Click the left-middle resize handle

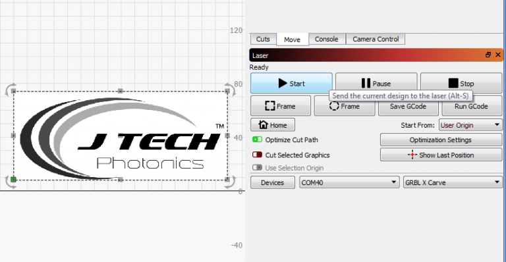(x=13, y=136)
